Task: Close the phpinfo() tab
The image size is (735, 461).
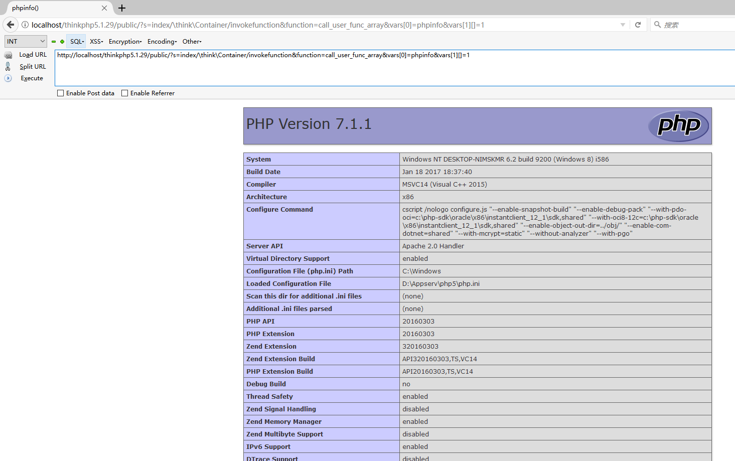Action: click(104, 8)
